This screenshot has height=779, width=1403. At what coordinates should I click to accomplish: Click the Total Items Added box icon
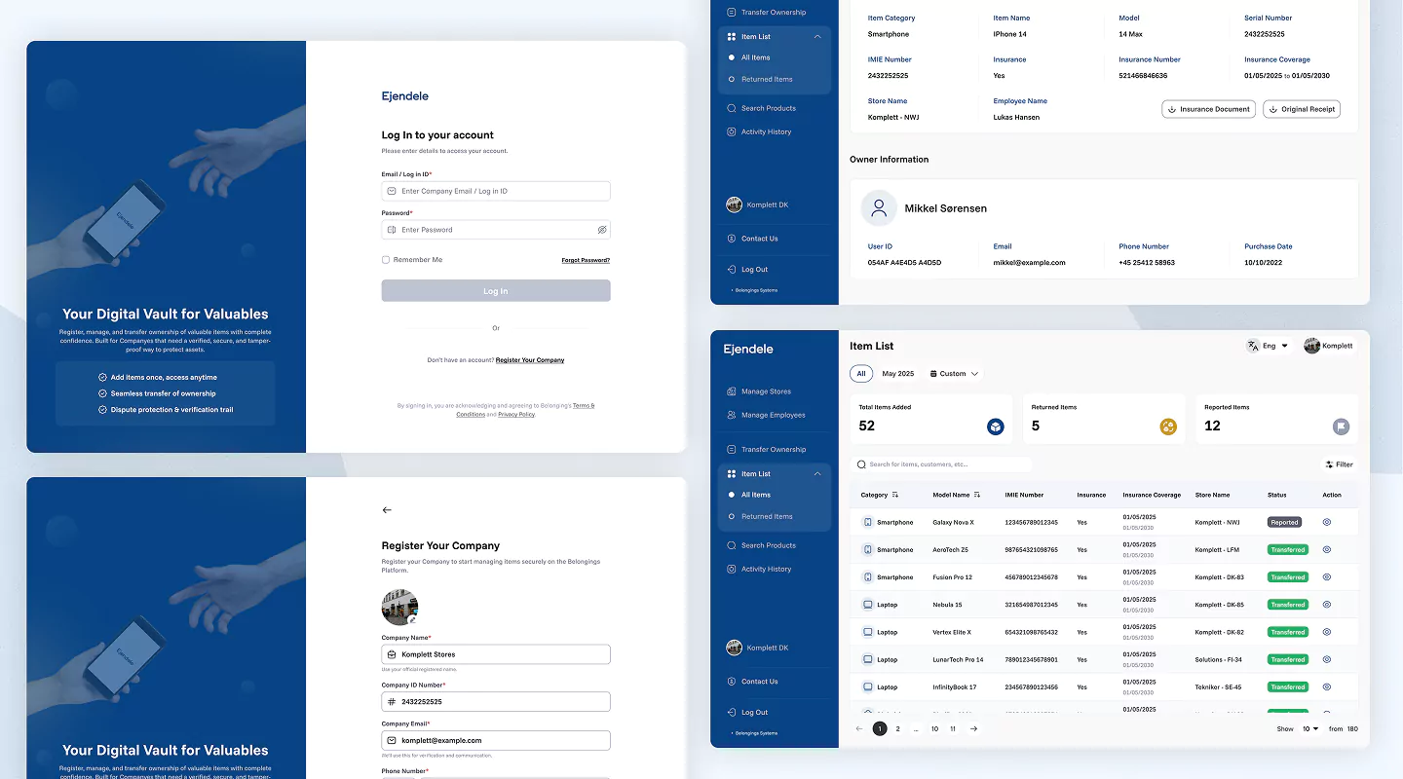pos(995,427)
